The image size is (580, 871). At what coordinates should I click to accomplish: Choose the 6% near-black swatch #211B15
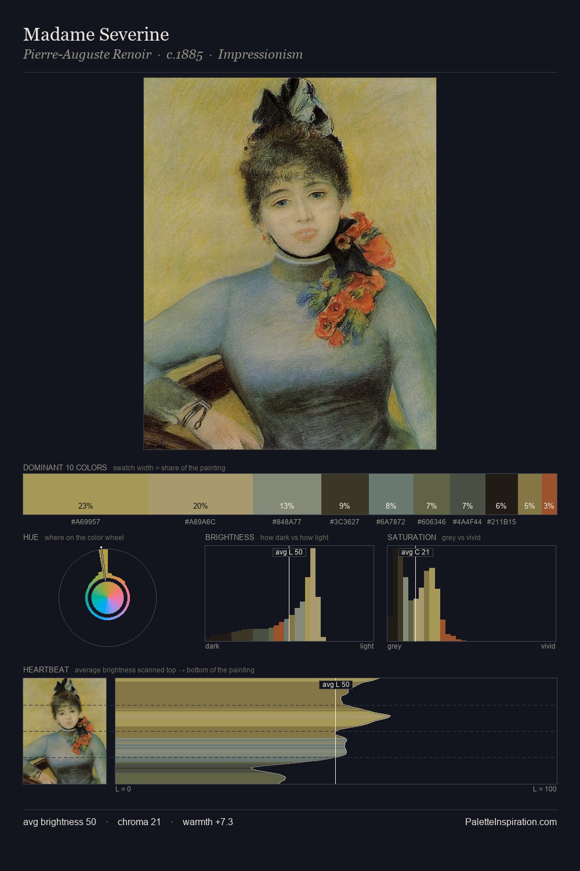point(501,494)
